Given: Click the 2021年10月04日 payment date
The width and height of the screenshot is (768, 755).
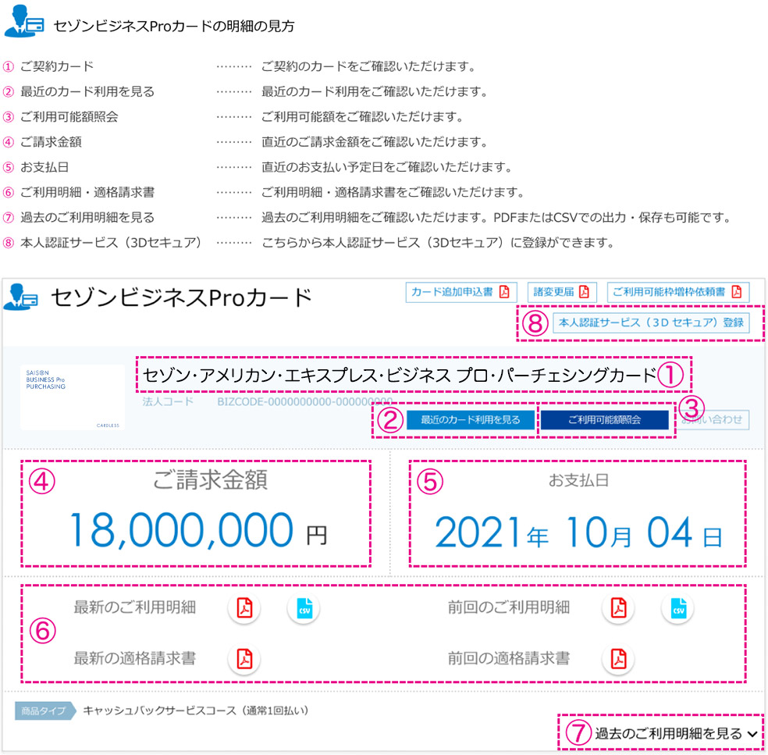Looking at the screenshot, I should pos(578,532).
